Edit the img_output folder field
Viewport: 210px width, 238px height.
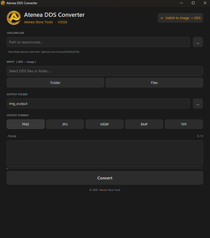pyautogui.click(x=98, y=104)
